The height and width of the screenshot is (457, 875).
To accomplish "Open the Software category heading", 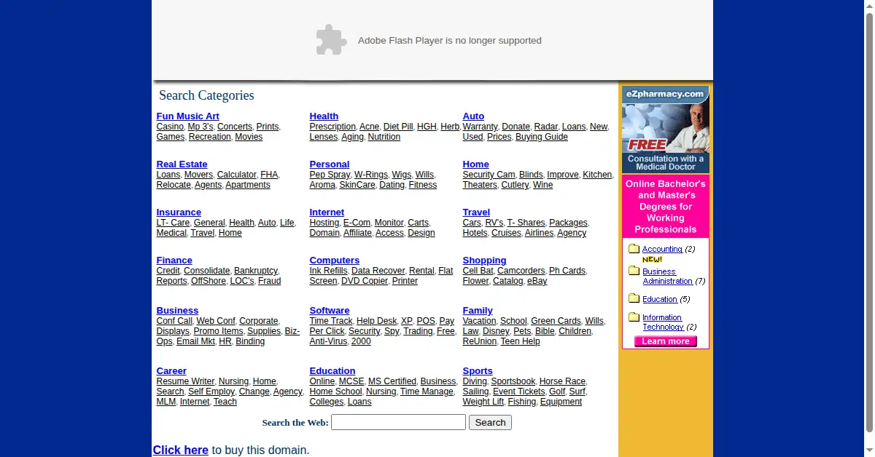I will point(330,311).
